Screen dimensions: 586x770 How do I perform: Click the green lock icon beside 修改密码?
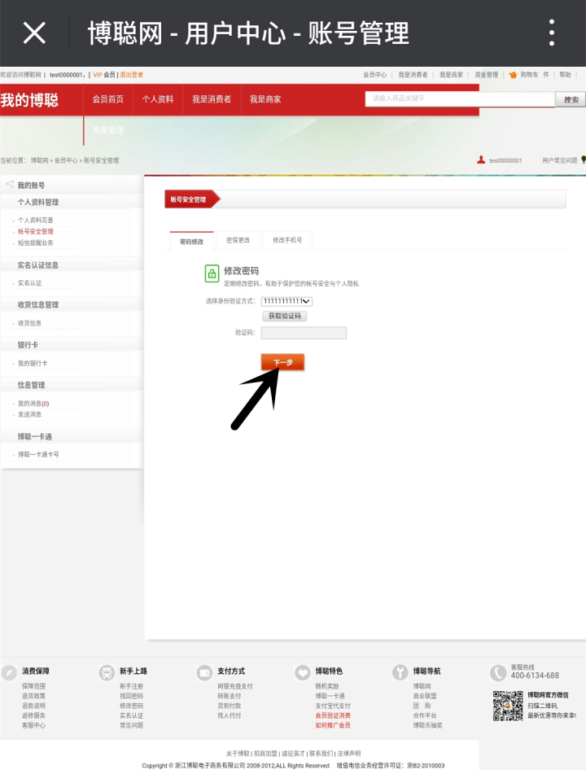point(212,273)
